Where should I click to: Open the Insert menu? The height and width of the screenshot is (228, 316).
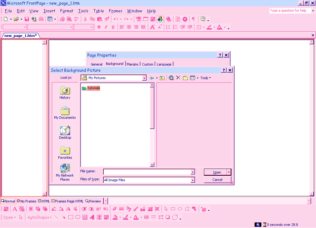[x=49, y=11]
